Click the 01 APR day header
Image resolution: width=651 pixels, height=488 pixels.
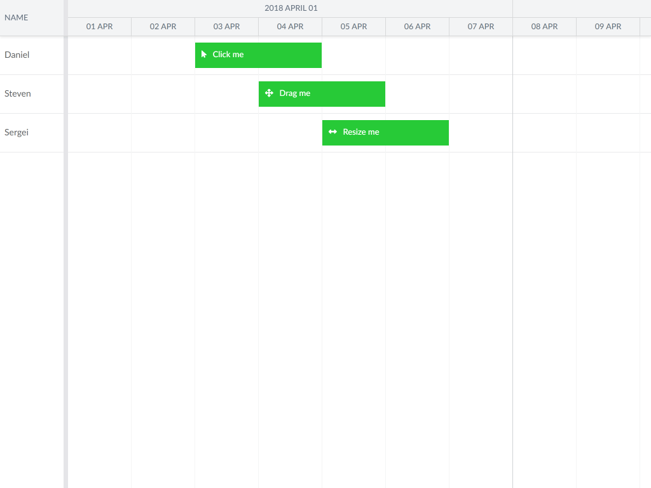100,27
